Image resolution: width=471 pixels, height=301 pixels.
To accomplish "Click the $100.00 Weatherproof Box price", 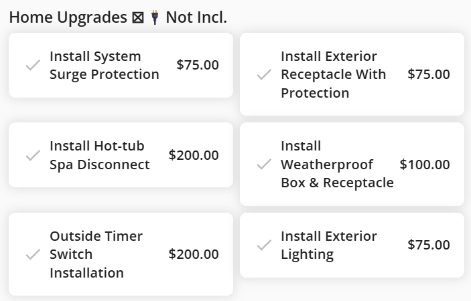I will pyautogui.click(x=425, y=165).
